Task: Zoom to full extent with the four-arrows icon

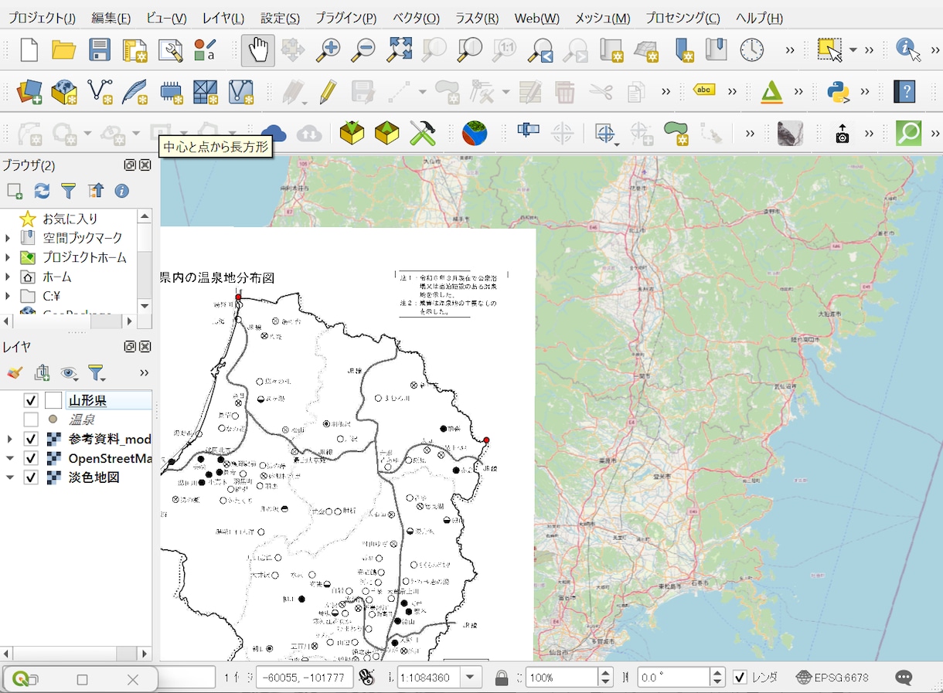Action: (400, 50)
